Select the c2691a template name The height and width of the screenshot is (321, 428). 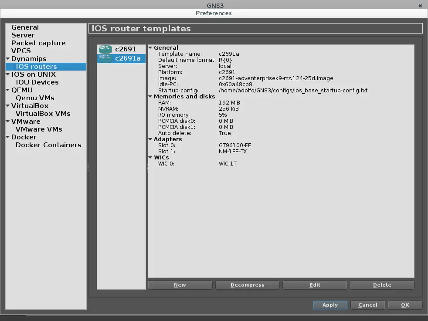128,58
